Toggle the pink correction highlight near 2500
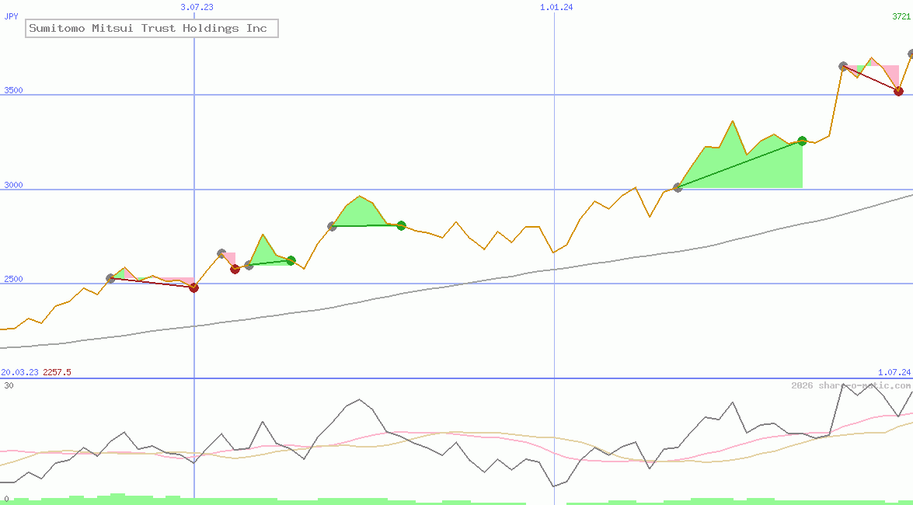 click(179, 280)
